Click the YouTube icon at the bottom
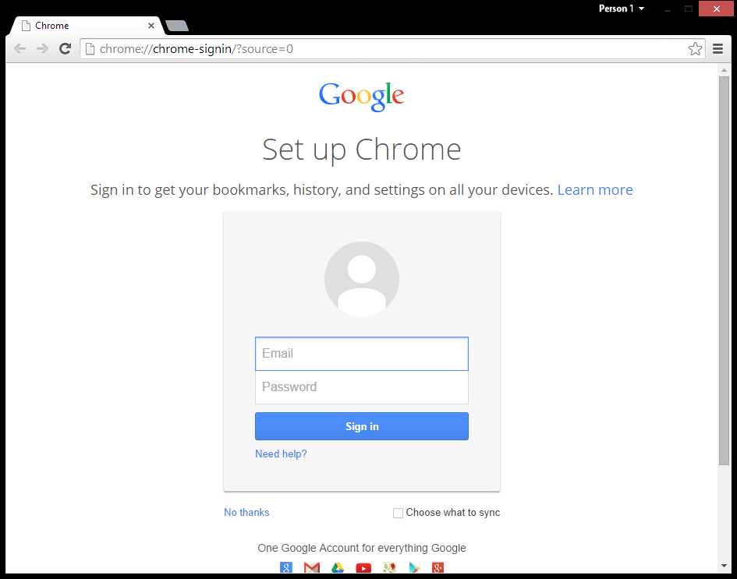The width and height of the screenshot is (737, 579). pos(363,568)
